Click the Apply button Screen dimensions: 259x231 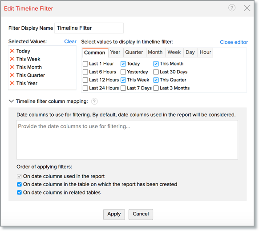[114, 215]
